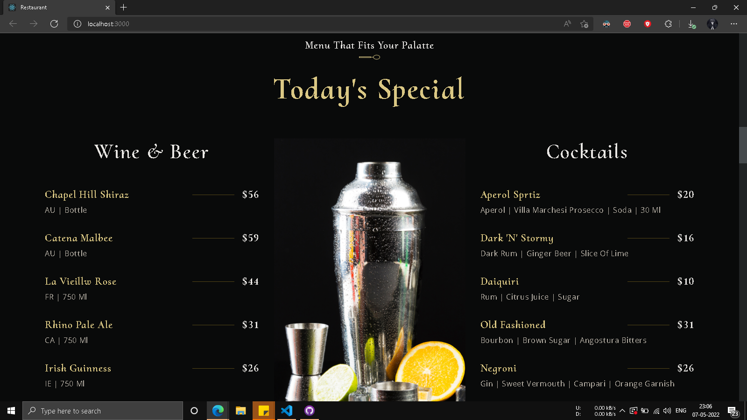The width and height of the screenshot is (747, 420).
Task: Click the red shield extension icon
Action: click(648, 24)
